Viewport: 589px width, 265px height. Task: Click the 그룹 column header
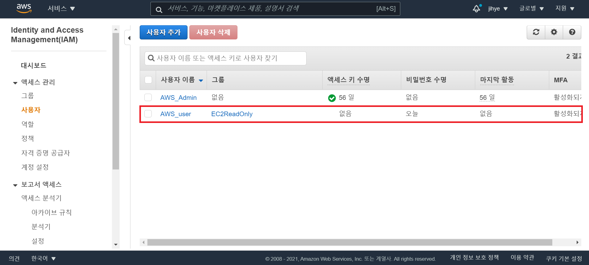(x=265, y=80)
